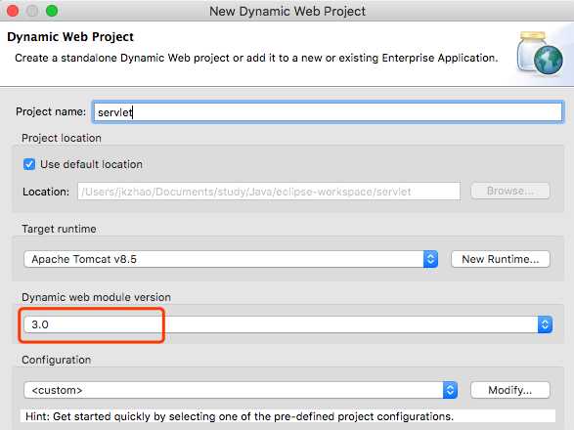The height and width of the screenshot is (430, 574).
Task: Open the 3.0 module version dropdown
Action: coord(287,324)
